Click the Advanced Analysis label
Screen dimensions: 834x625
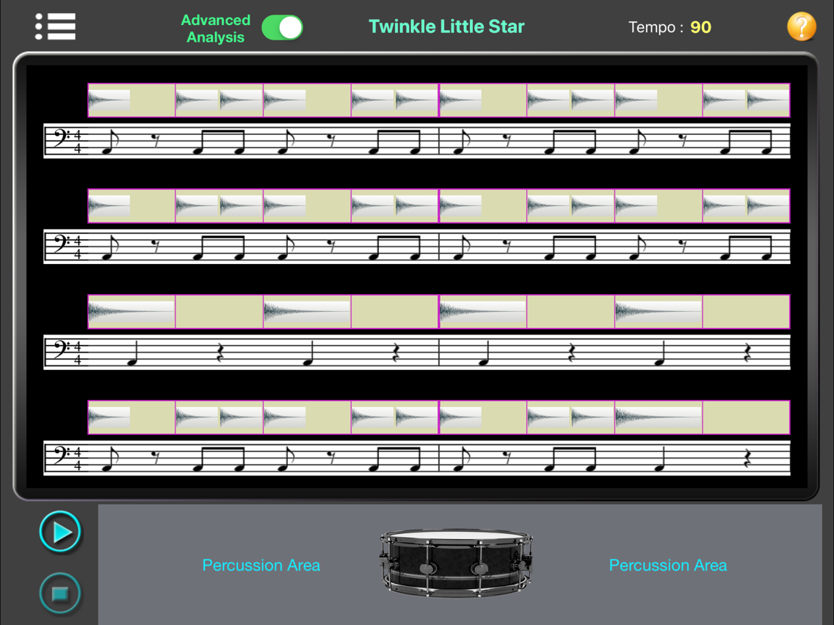click(215, 29)
